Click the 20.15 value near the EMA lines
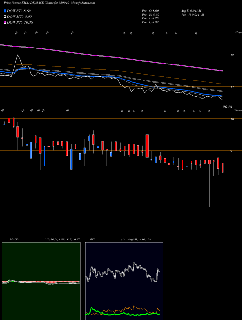This screenshot has width=242, height=320. [227, 107]
